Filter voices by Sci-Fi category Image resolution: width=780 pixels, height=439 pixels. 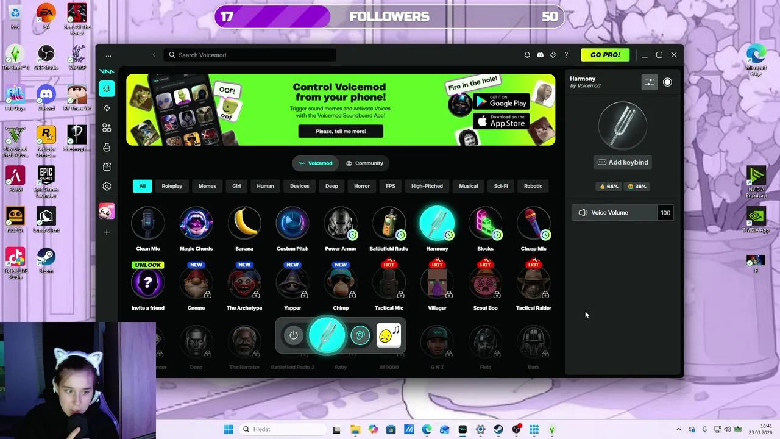501,186
